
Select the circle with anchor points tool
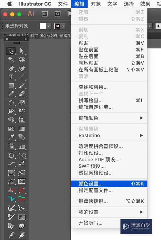[11, 156]
